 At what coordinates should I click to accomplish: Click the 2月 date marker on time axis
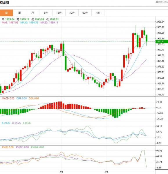(x=61, y=172)
